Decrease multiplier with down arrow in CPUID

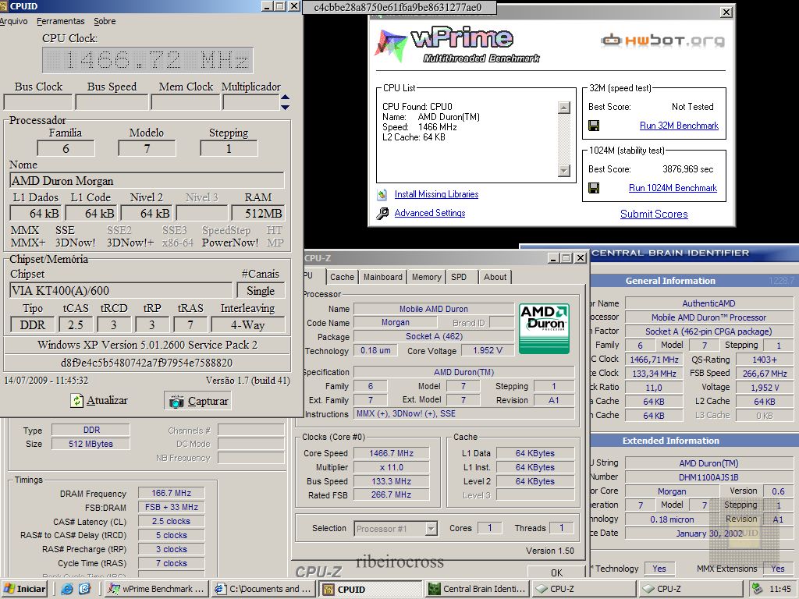coord(286,106)
